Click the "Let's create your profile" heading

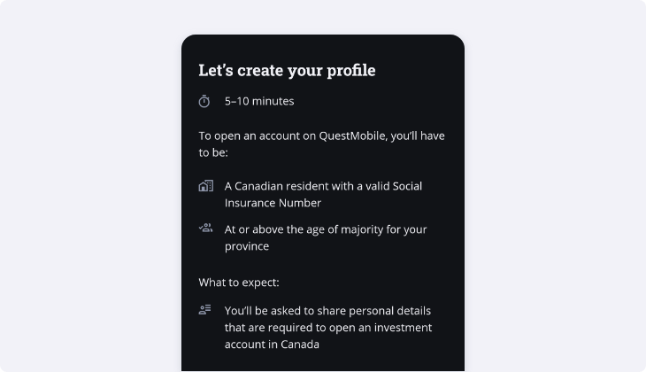tap(287, 71)
